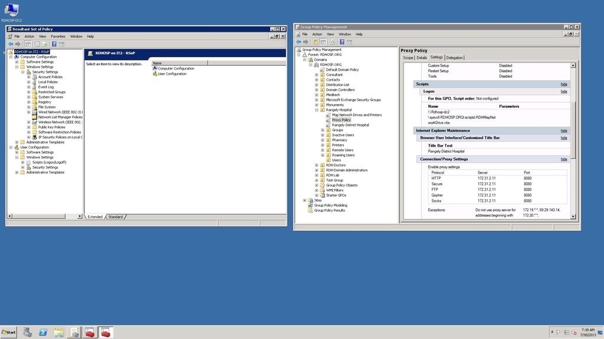Click the Export List icon in RSoP toolbar
The image size is (604, 339).
pos(45,43)
